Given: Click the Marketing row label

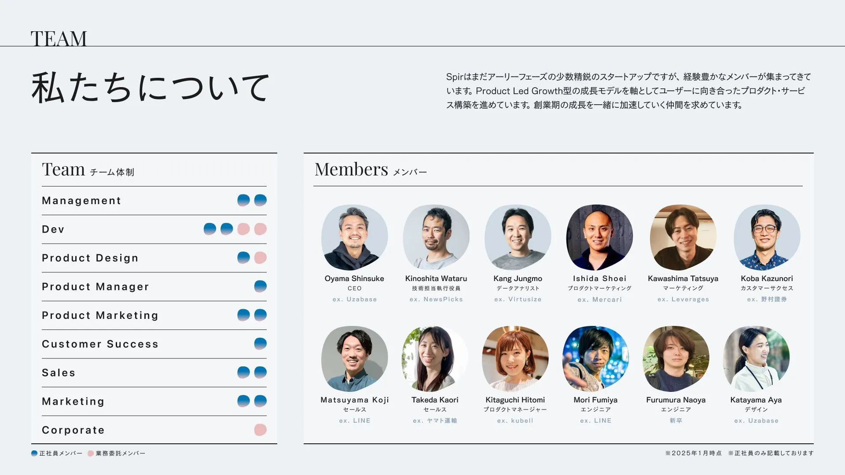Looking at the screenshot, I should [x=73, y=402].
